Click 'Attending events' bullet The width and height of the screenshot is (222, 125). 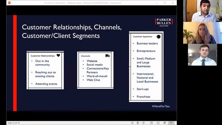46,84
